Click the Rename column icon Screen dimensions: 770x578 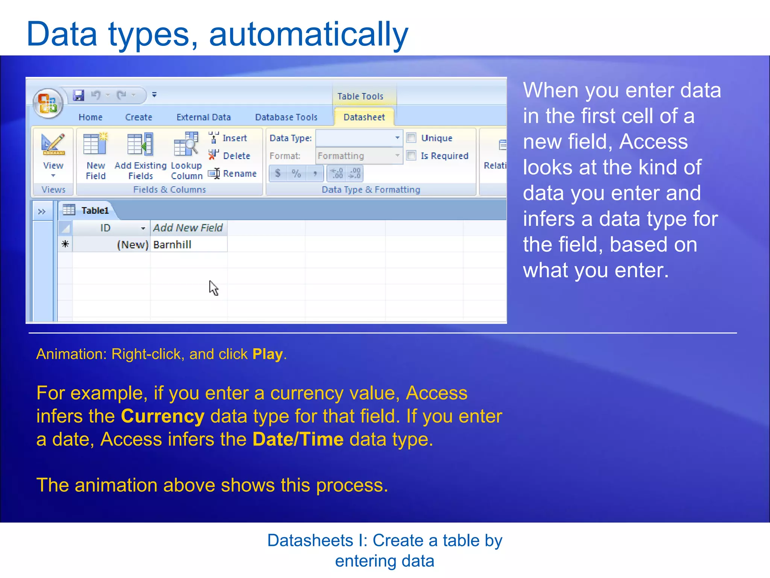point(214,173)
